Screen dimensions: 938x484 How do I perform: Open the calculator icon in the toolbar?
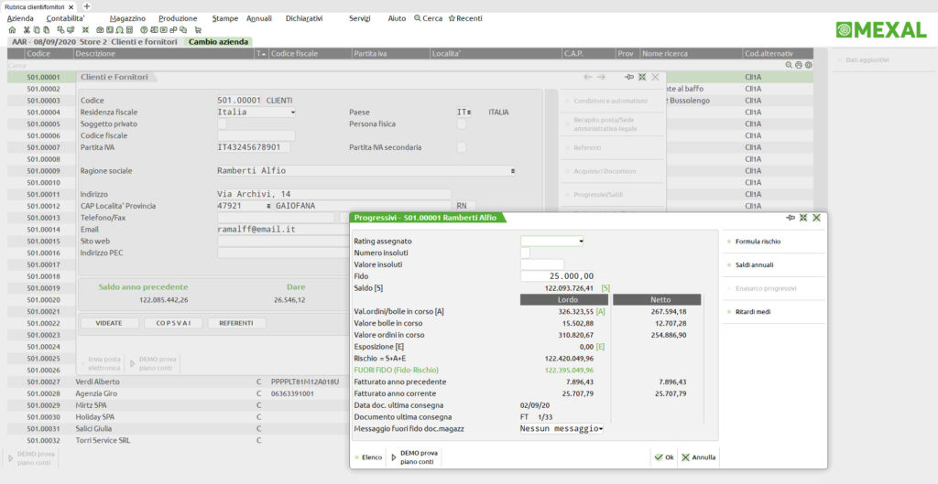click(129, 30)
